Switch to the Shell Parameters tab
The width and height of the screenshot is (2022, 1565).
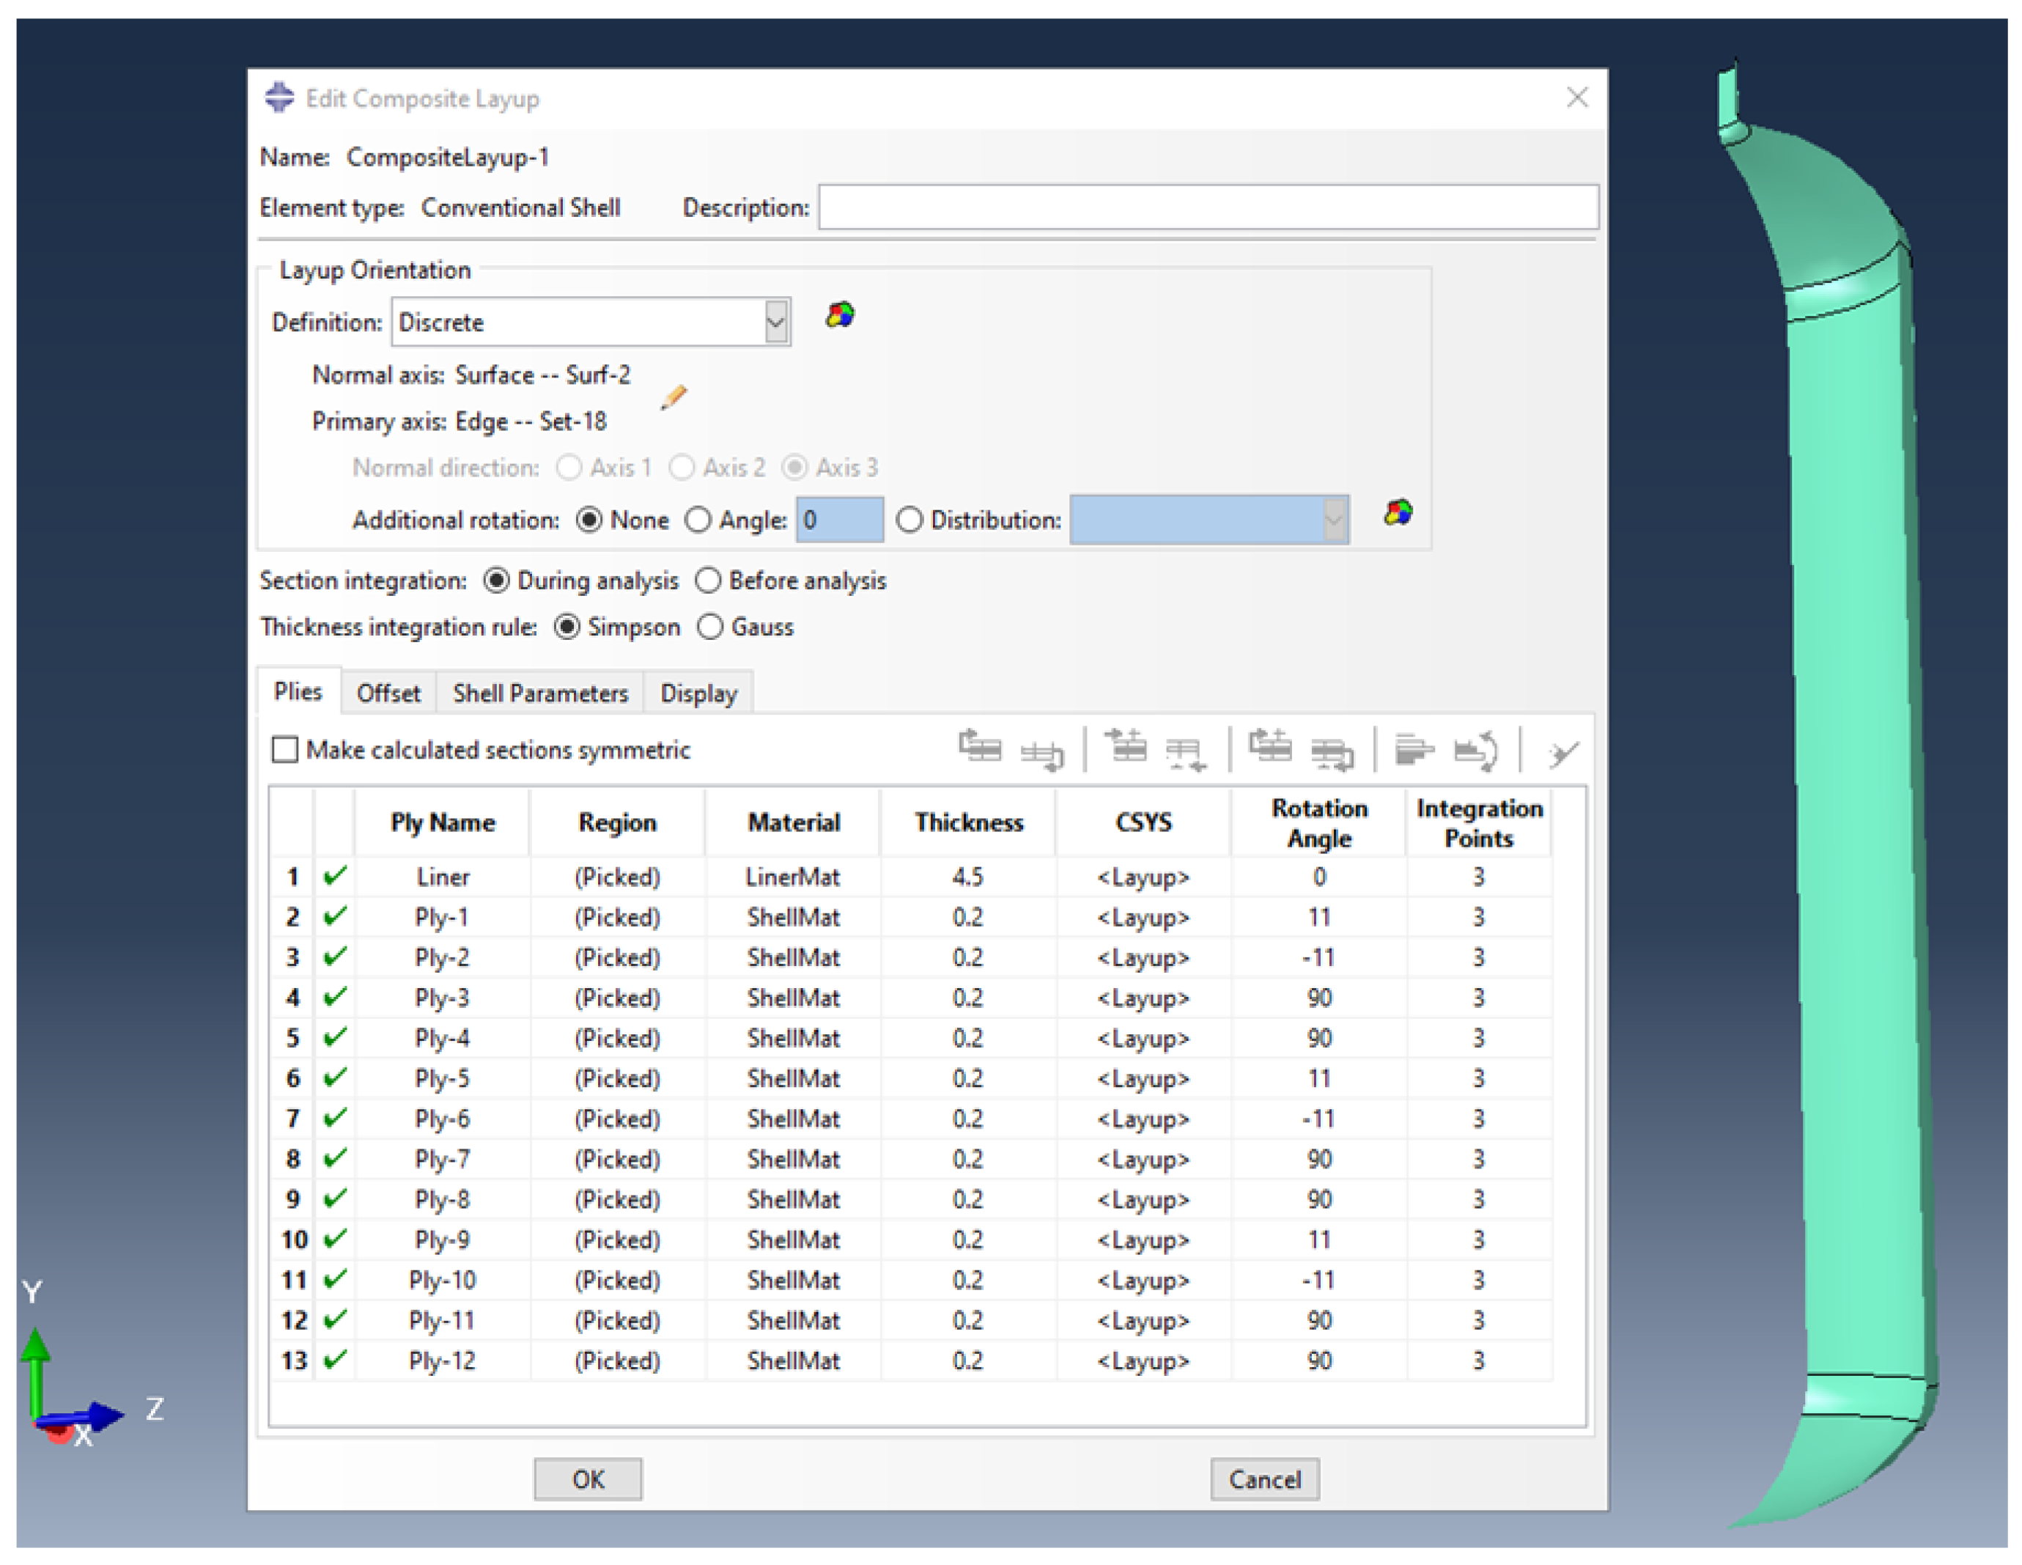point(539,693)
